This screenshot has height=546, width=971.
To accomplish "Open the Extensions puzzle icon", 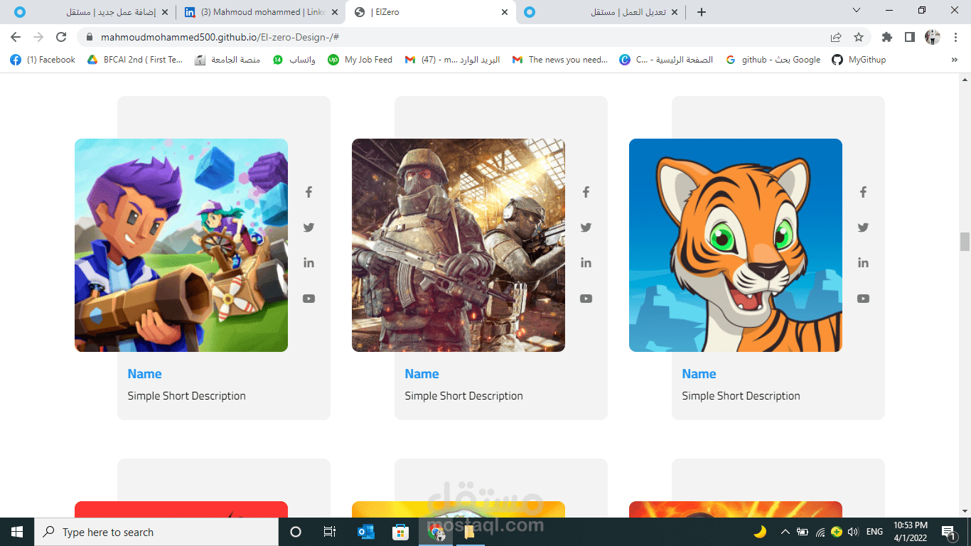I will pyautogui.click(x=886, y=37).
